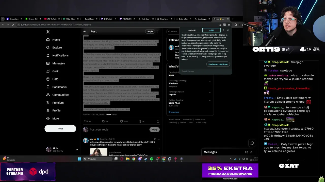This screenshot has width=325, height=182.
Task: Open the Grok icon on emi's reply
Action: coord(155,139)
